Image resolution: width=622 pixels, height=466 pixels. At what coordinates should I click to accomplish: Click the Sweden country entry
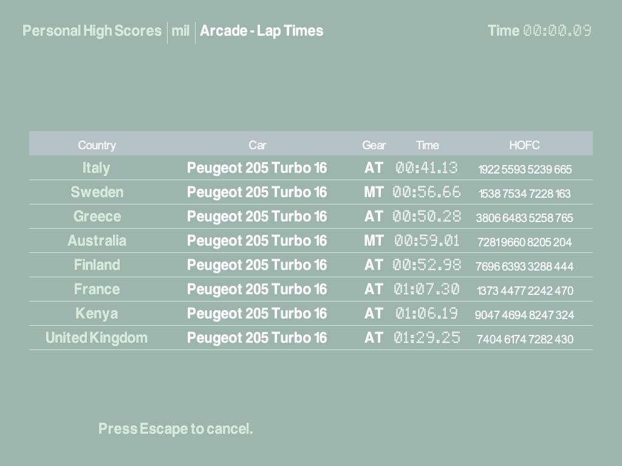click(97, 192)
